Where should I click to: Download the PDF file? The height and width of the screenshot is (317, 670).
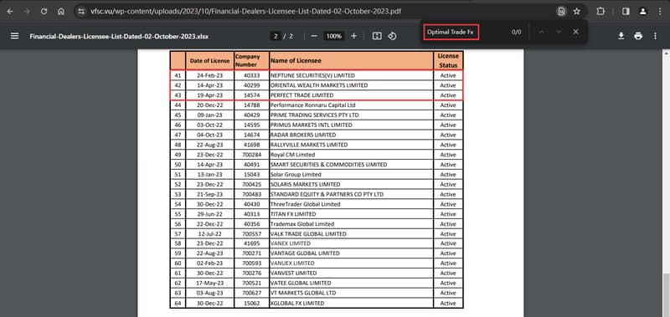pos(621,36)
